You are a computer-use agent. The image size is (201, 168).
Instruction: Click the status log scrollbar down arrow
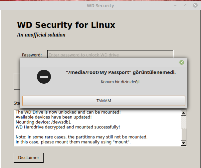pyautogui.click(x=184, y=143)
